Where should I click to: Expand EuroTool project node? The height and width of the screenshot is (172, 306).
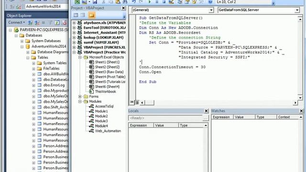click(x=74, y=28)
